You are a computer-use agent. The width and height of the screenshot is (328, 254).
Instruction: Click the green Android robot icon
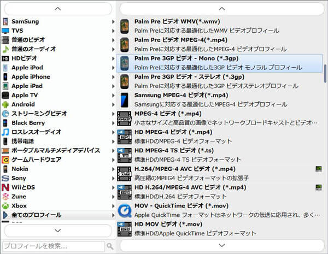point(5,104)
